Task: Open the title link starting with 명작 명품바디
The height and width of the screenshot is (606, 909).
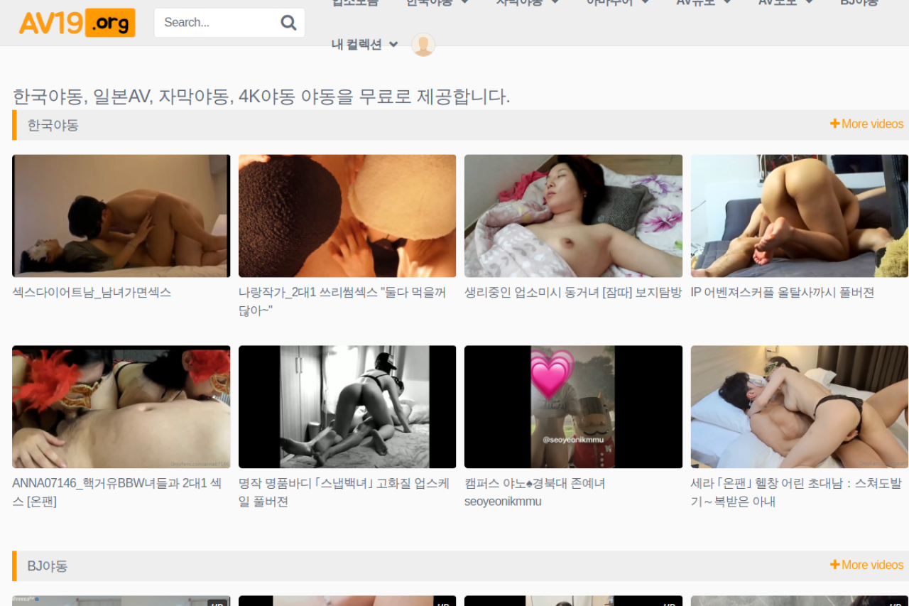Action: [344, 492]
